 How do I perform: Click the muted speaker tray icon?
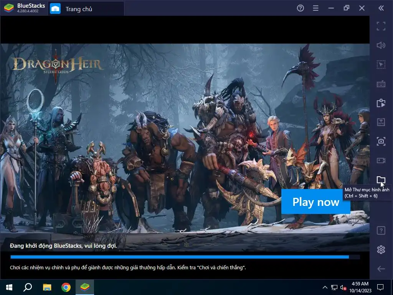pyautogui.click(x=343, y=287)
